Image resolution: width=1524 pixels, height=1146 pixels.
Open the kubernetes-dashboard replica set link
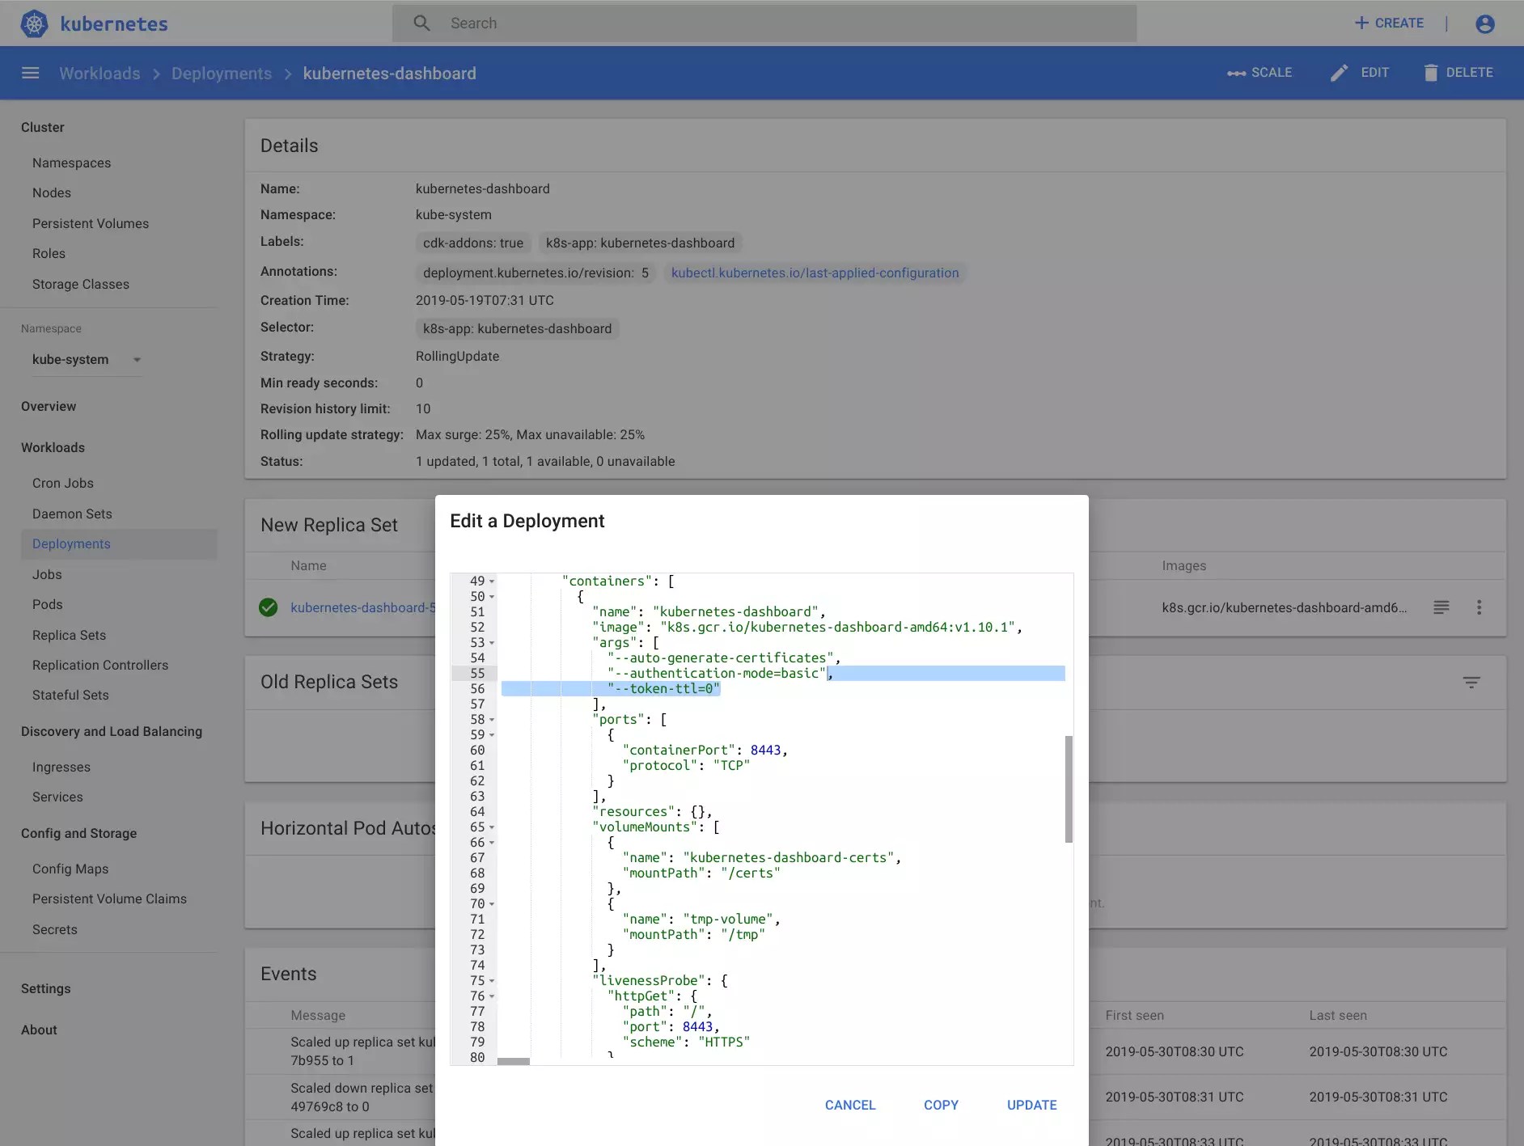click(362, 607)
